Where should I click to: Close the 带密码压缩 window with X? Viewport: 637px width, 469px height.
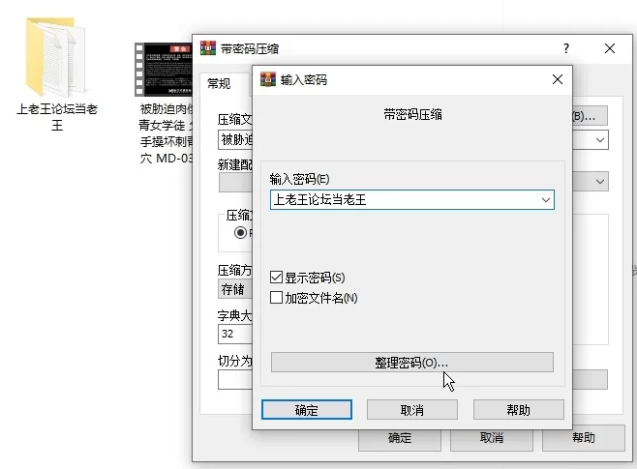(610, 48)
